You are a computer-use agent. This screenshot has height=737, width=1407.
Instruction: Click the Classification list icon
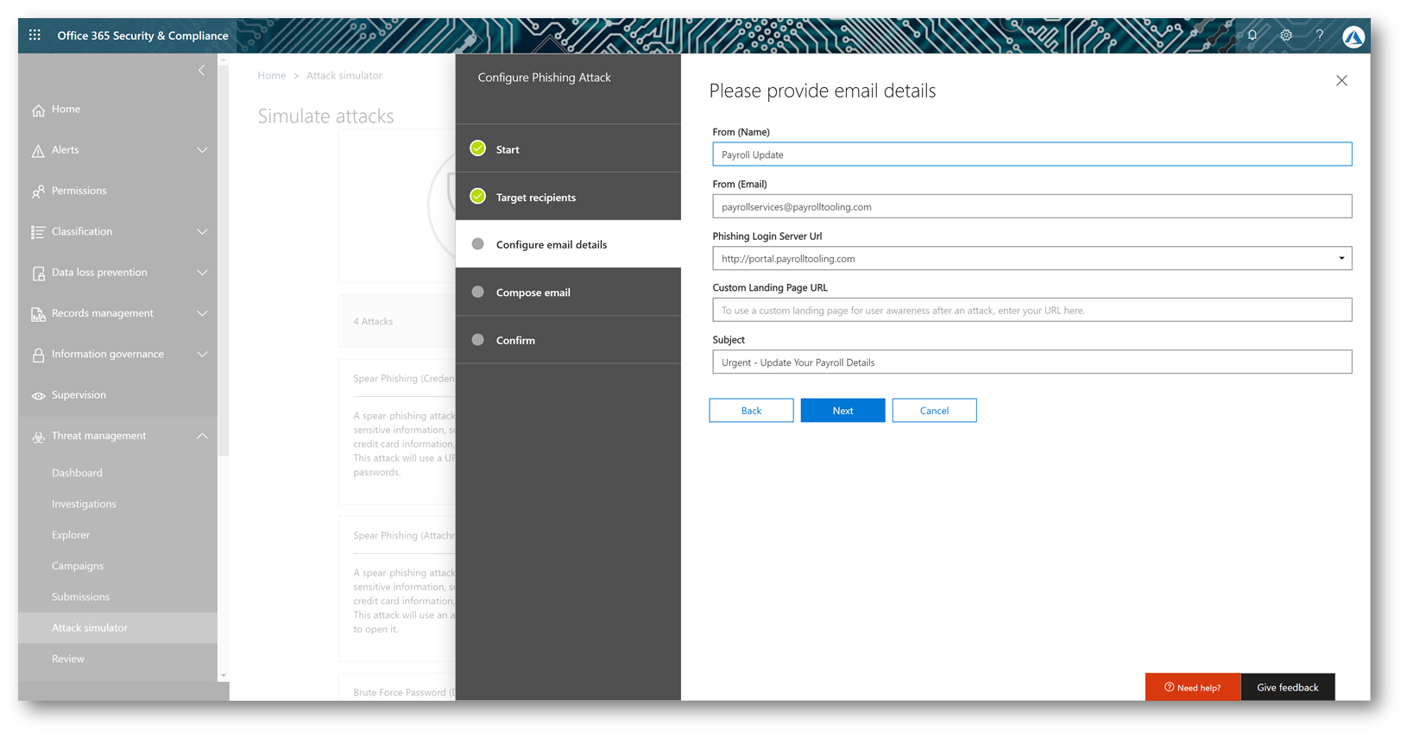point(38,231)
